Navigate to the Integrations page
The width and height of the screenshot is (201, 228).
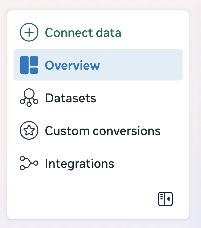point(79,164)
